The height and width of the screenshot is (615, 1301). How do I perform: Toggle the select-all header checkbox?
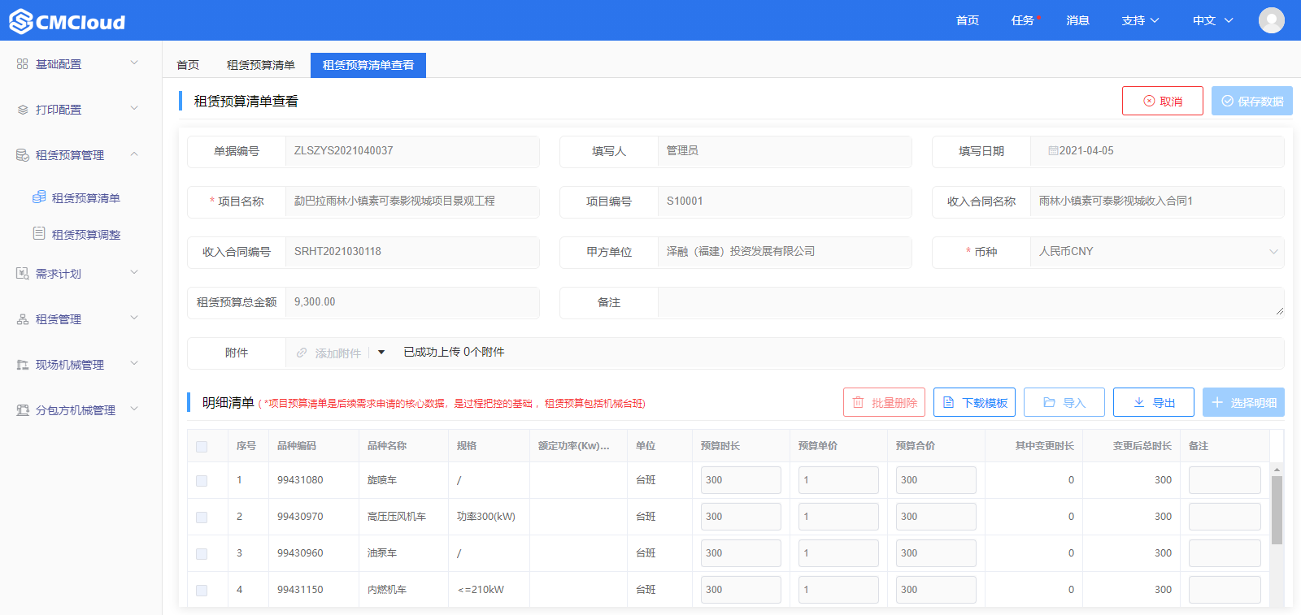202,447
